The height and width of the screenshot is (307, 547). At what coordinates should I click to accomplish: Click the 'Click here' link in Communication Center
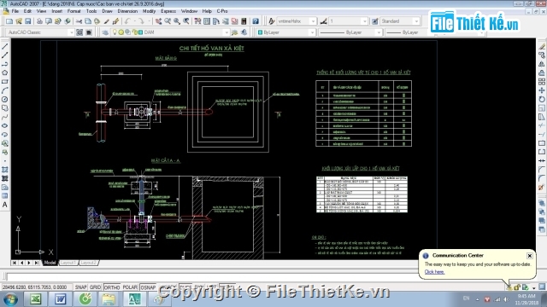(x=434, y=272)
